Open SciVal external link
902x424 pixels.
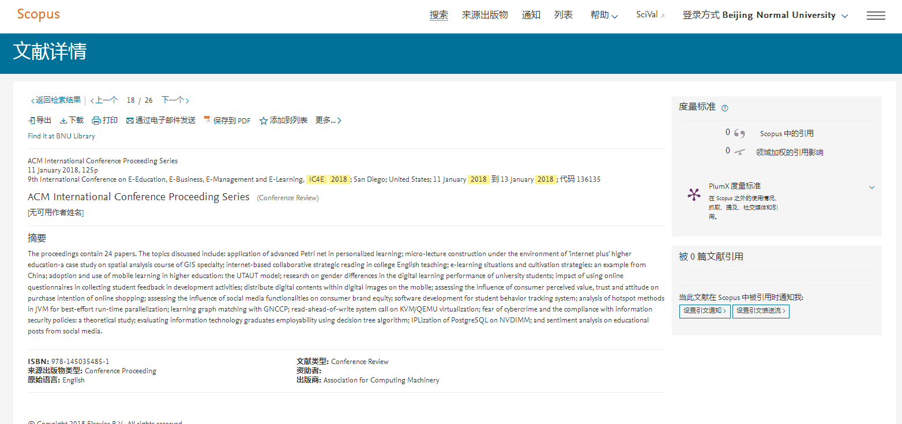[x=651, y=15]
